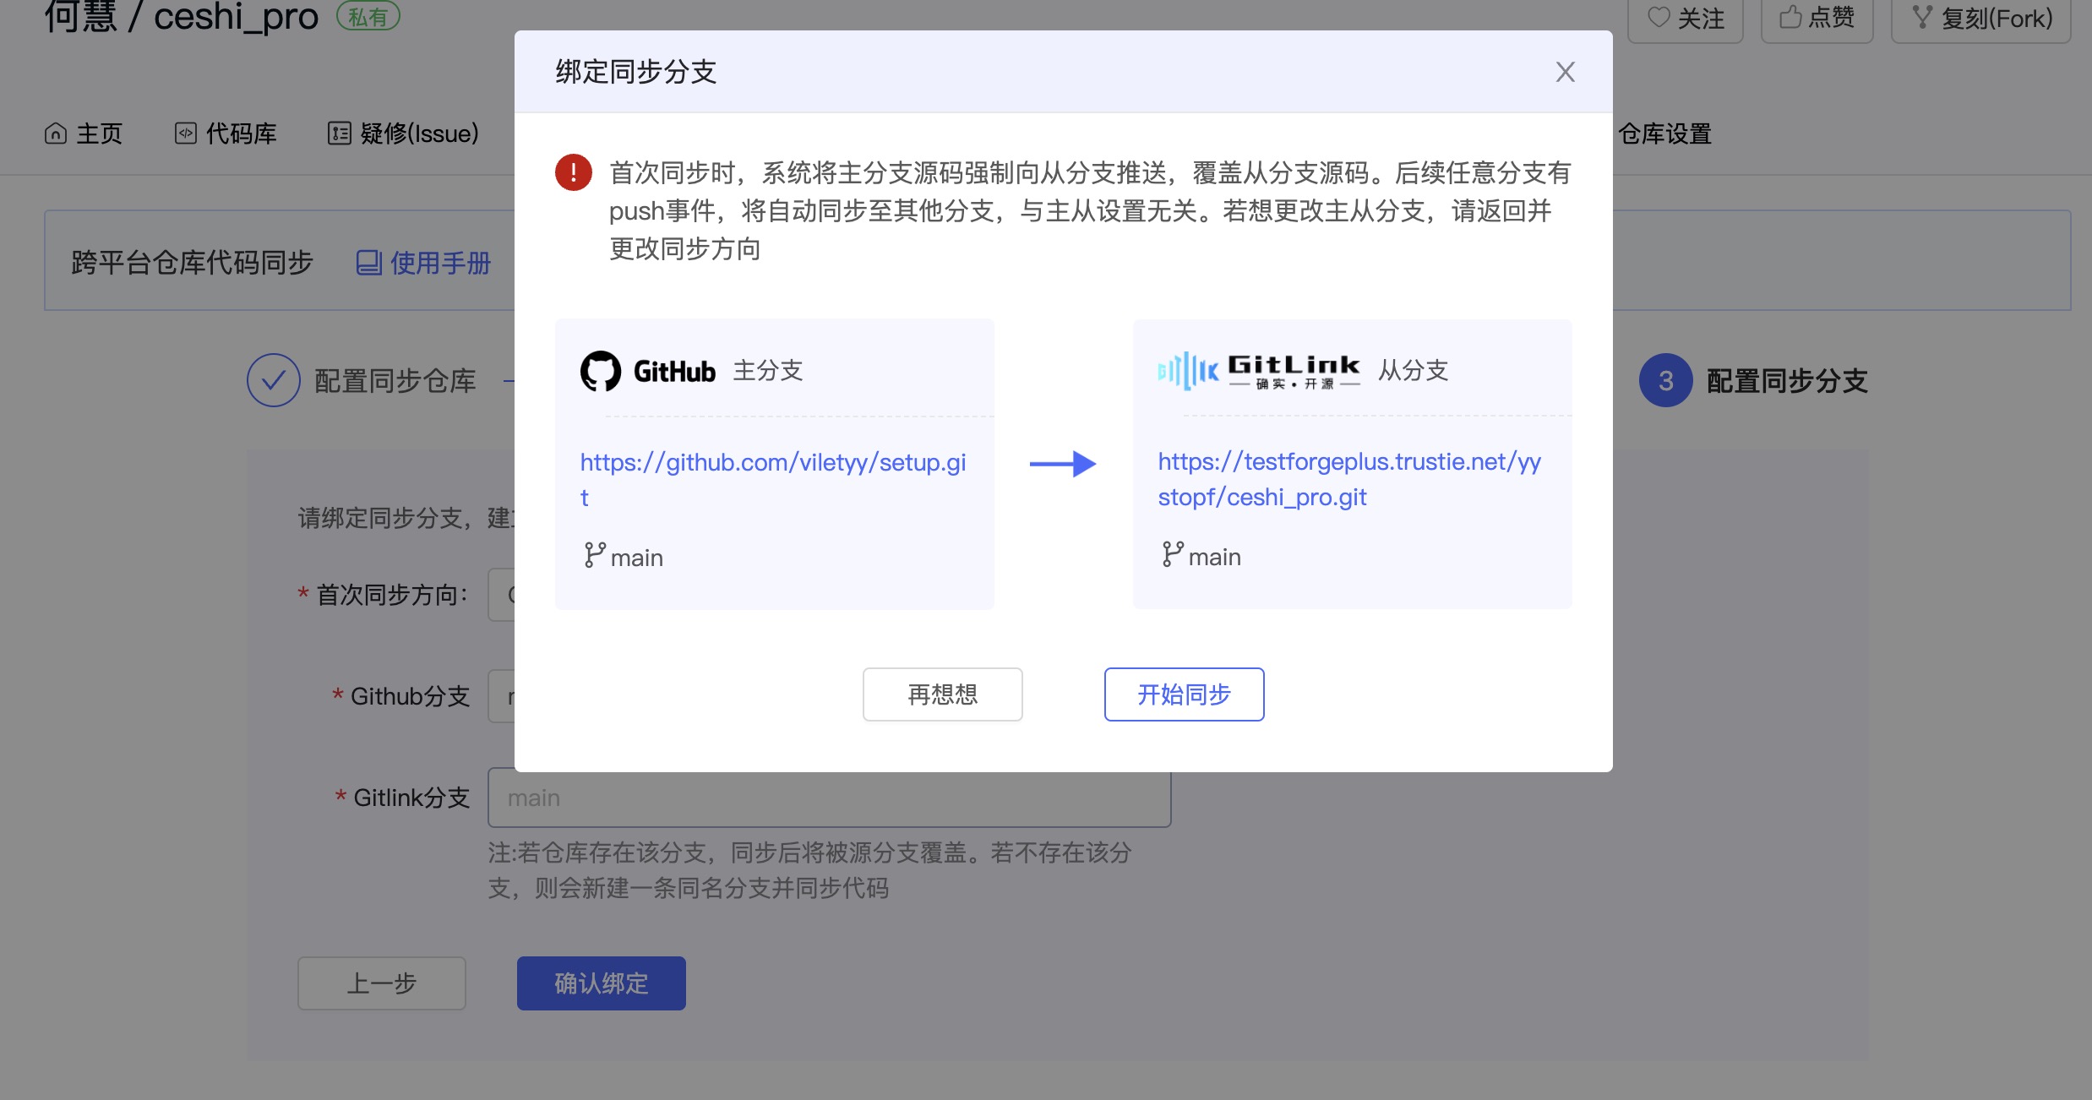The width and height of the screenshot is (2092, 1100).
Task: Open the GitHub setup.git repository link
Action: coord(773,479)
